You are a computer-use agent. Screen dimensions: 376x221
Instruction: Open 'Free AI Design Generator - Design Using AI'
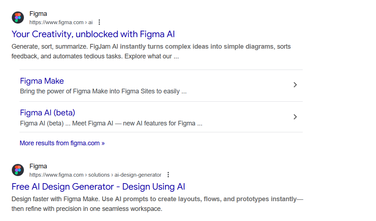(x=98, y=187)
